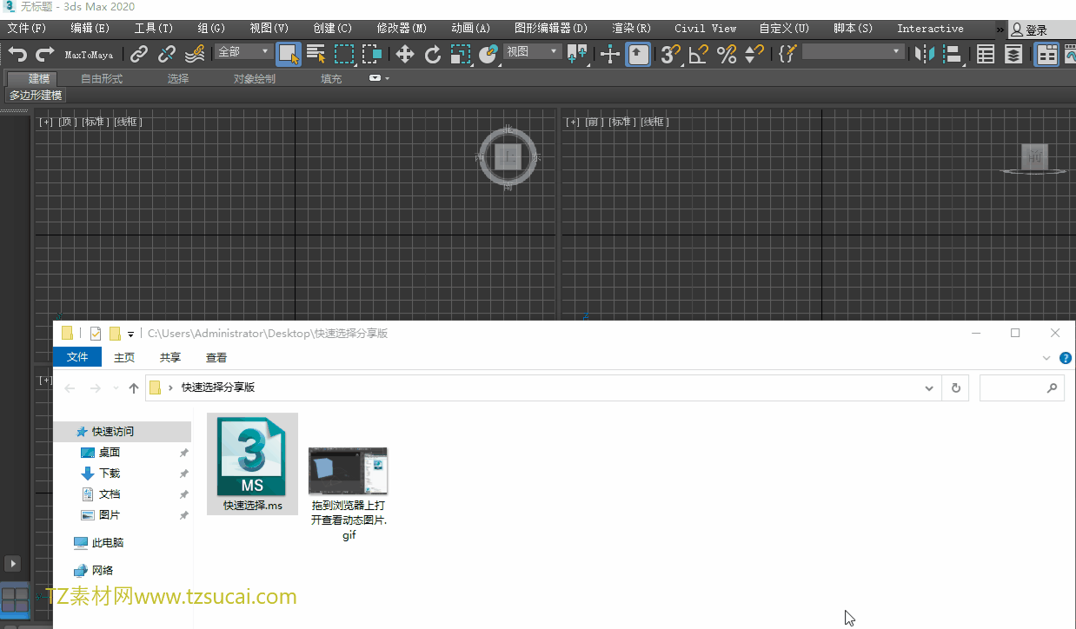Choose the Select and Place tool
1076x629 pixels.
[x=488, y=54]
